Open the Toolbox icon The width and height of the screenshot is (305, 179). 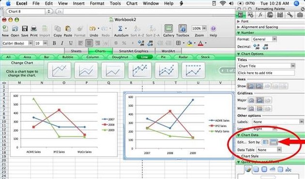183,29
